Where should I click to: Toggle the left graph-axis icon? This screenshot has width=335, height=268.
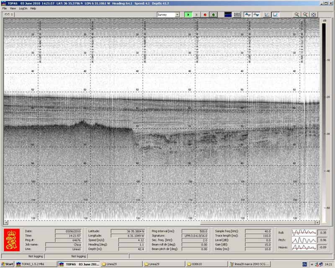(266, 15)
